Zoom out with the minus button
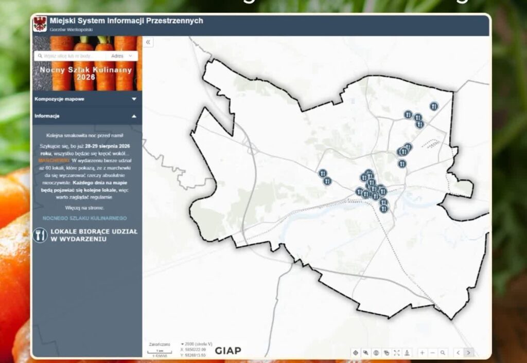The width and height of the screenshot is (527, 363). [x=432, y=353]
